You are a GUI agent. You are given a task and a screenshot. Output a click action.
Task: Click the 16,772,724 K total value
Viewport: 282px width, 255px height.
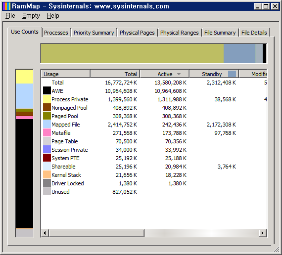[121, 83]
